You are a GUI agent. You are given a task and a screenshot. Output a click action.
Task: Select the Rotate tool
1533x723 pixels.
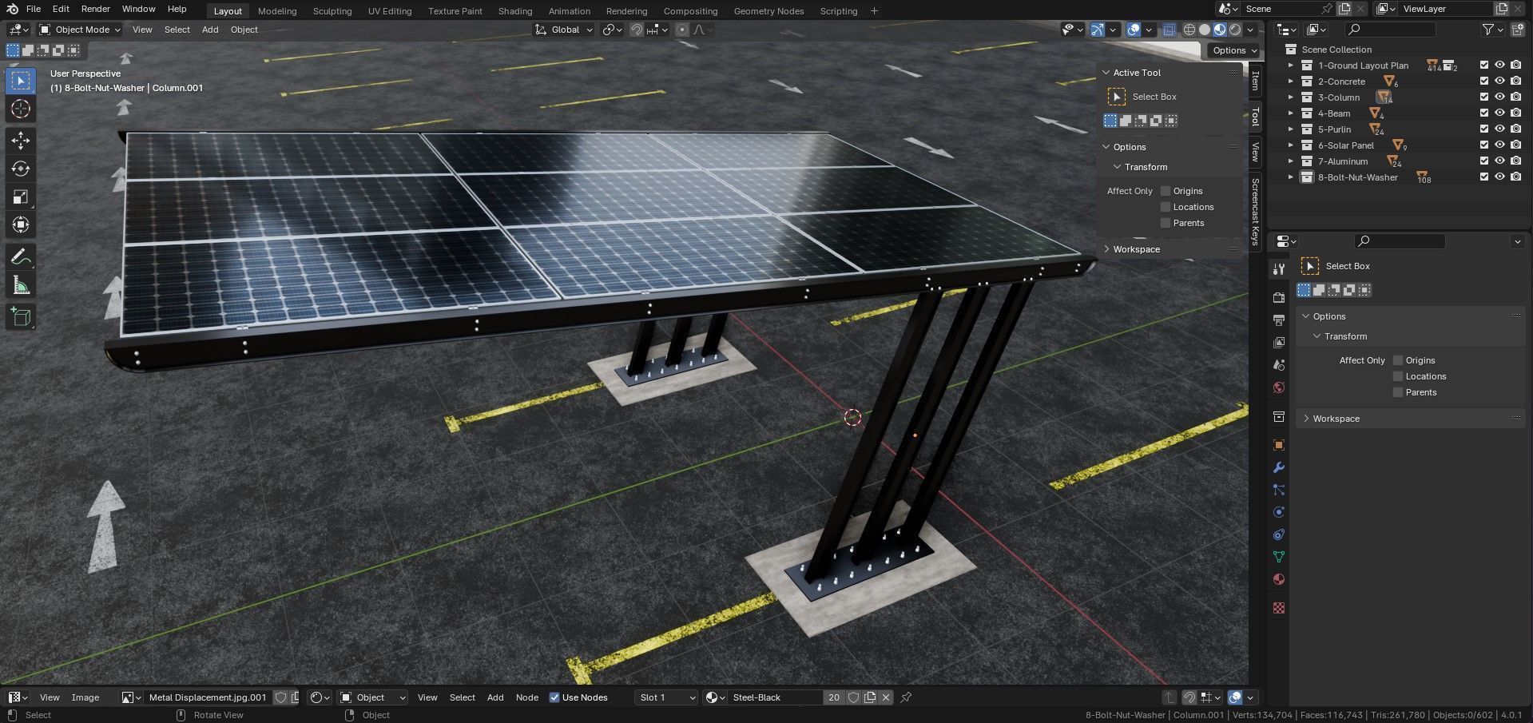point(21,169)
